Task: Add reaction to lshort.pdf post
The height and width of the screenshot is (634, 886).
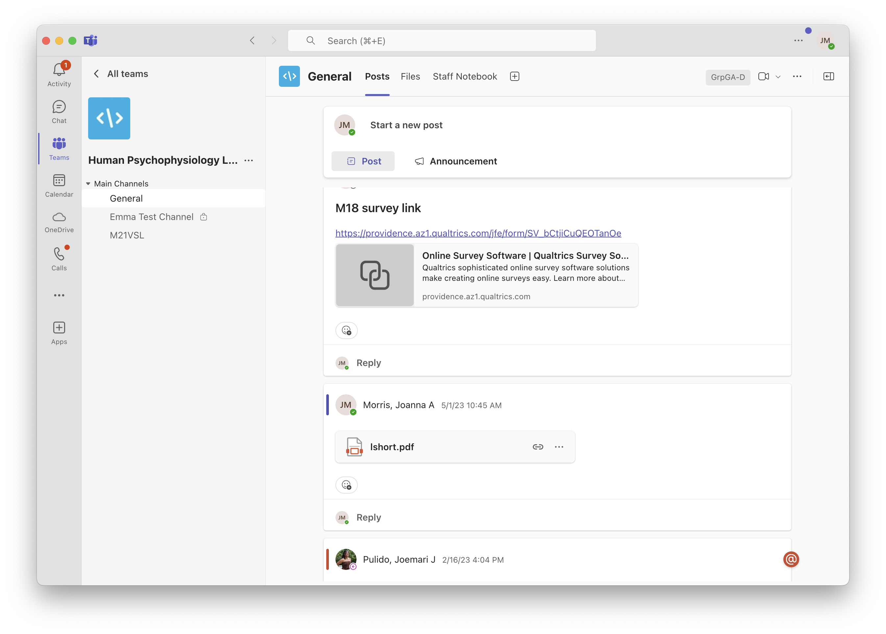Action: (x=346, y=485)
